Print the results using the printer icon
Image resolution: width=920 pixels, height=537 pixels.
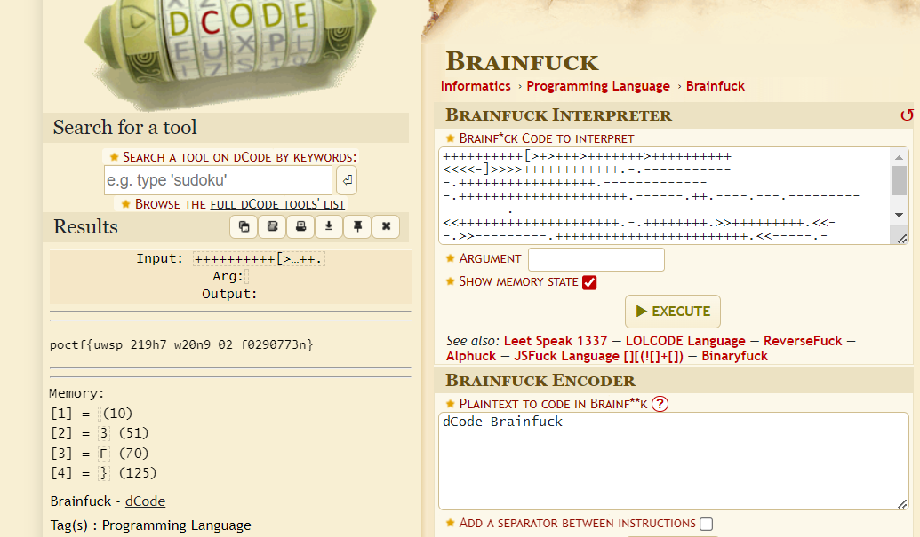click(300, 226)
